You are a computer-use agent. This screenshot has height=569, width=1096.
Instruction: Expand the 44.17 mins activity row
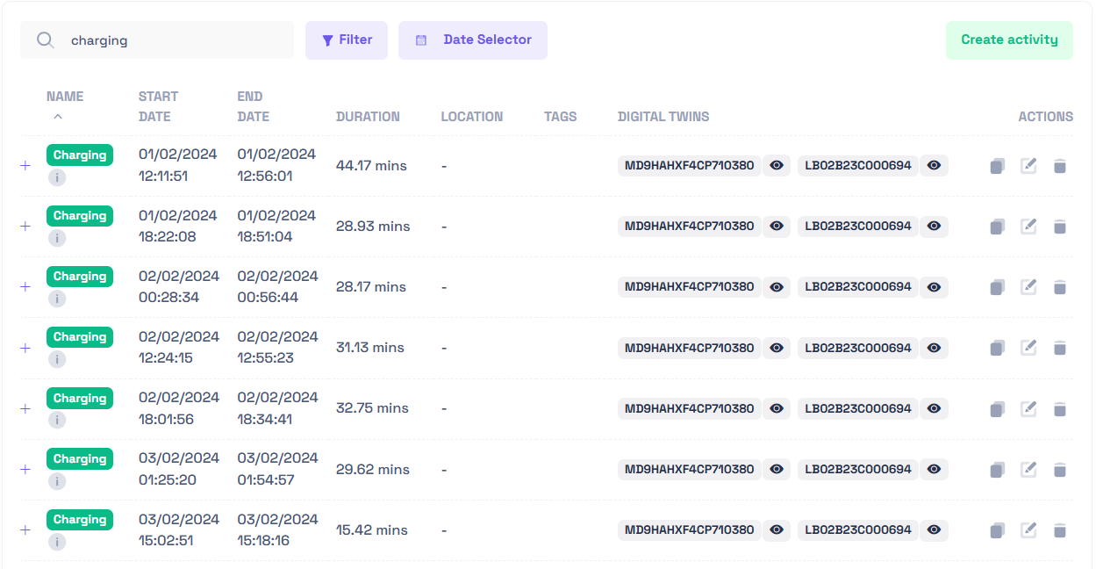(25, 165)
